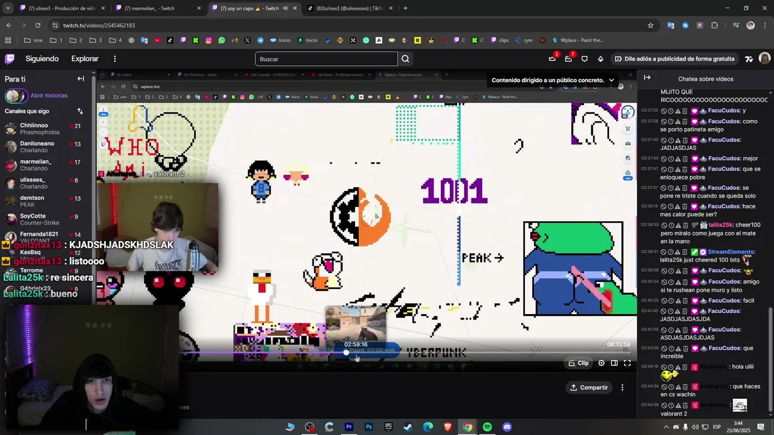
Task: Sort followed channels with arrows icon
Action: 80,111
